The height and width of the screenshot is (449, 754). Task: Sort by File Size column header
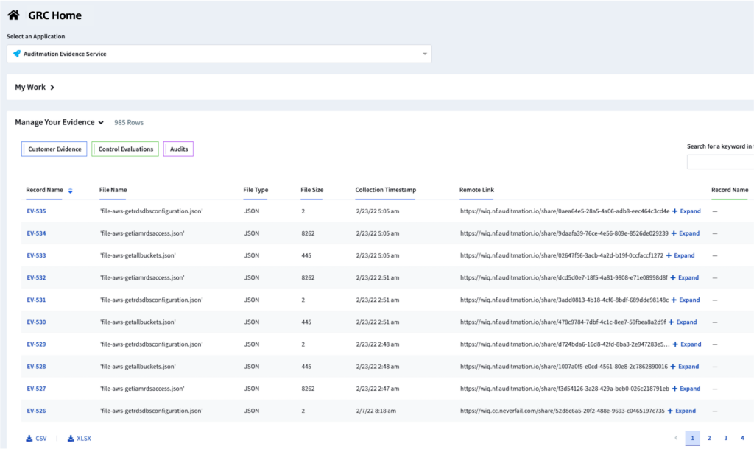coord(311,190)
